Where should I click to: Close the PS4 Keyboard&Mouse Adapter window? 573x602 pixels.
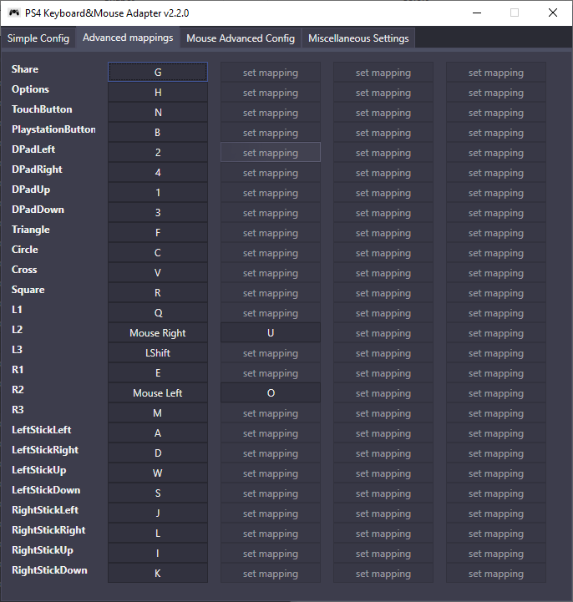tap(553, 13)
